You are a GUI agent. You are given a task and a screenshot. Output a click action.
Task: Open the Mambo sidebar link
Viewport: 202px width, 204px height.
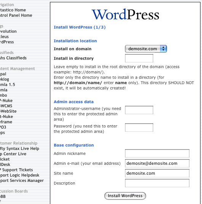3,95
